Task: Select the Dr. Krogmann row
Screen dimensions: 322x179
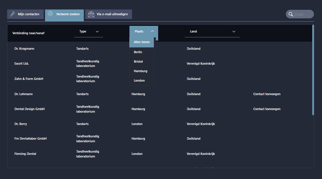Action: click(24, 49)
